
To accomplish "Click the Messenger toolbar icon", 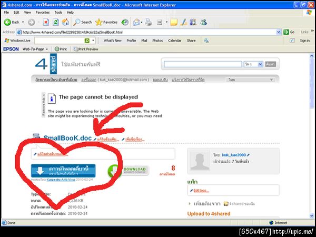I will (203, 22).
